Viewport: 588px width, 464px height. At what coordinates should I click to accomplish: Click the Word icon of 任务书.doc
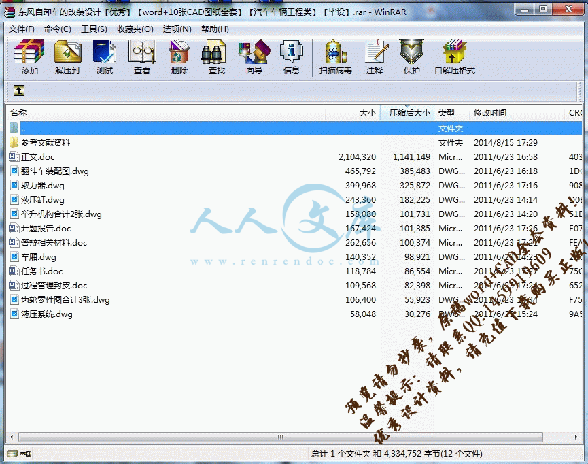click(14, 271)
